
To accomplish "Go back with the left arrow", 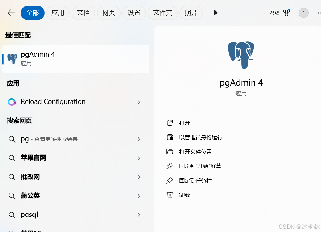I will 11,13.
